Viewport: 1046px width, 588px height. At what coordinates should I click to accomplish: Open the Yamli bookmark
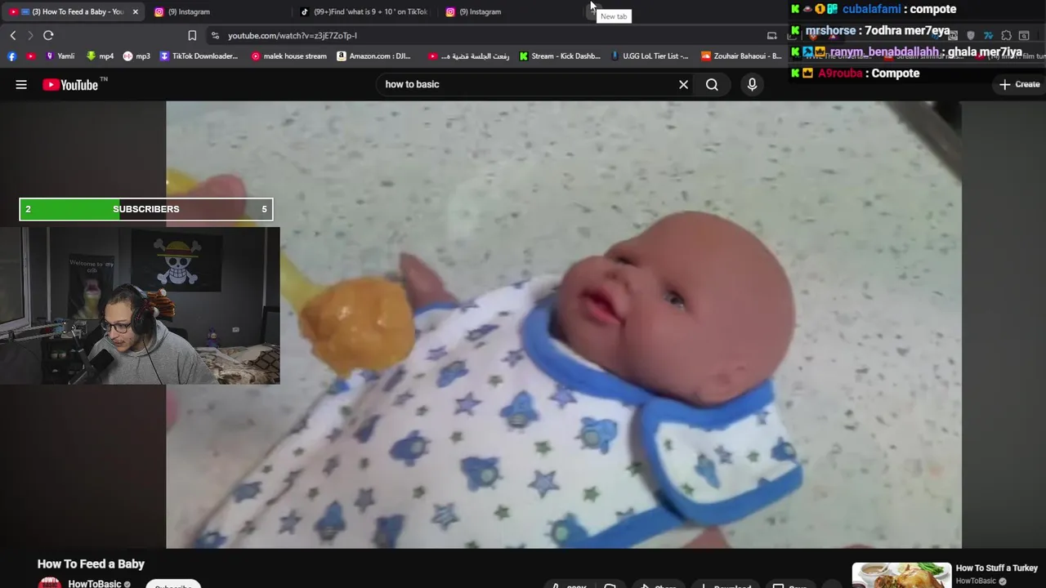click(60, 56)
